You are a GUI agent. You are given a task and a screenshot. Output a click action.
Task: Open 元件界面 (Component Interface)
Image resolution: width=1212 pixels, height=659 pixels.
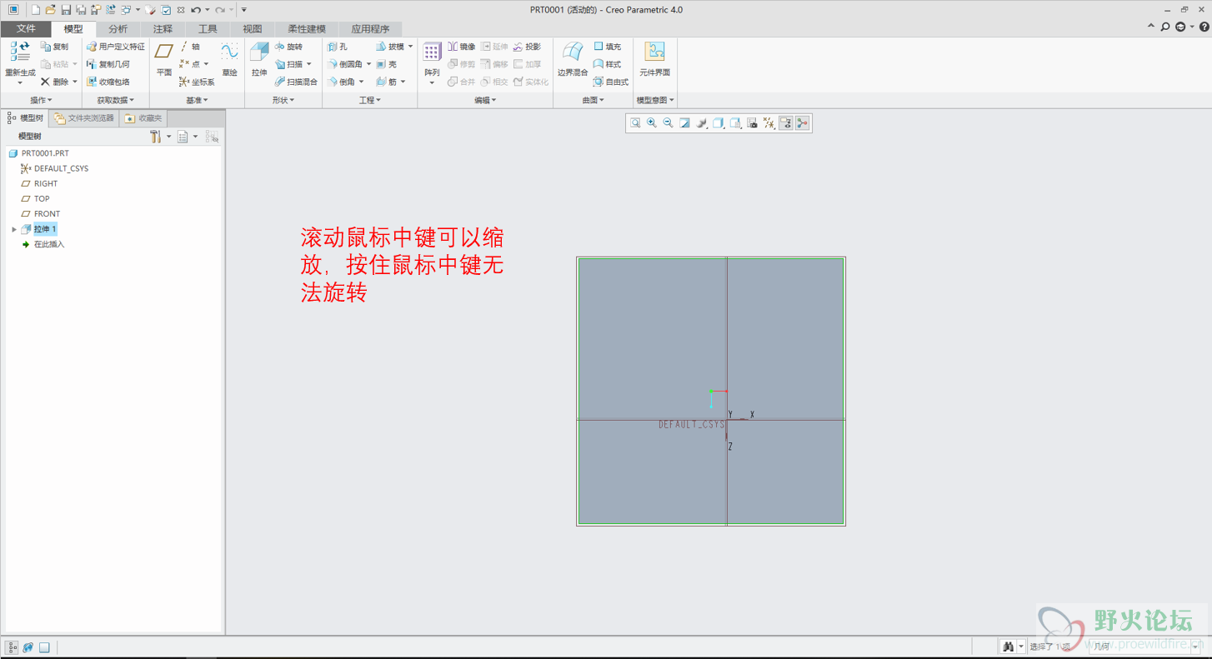point(654,60)
